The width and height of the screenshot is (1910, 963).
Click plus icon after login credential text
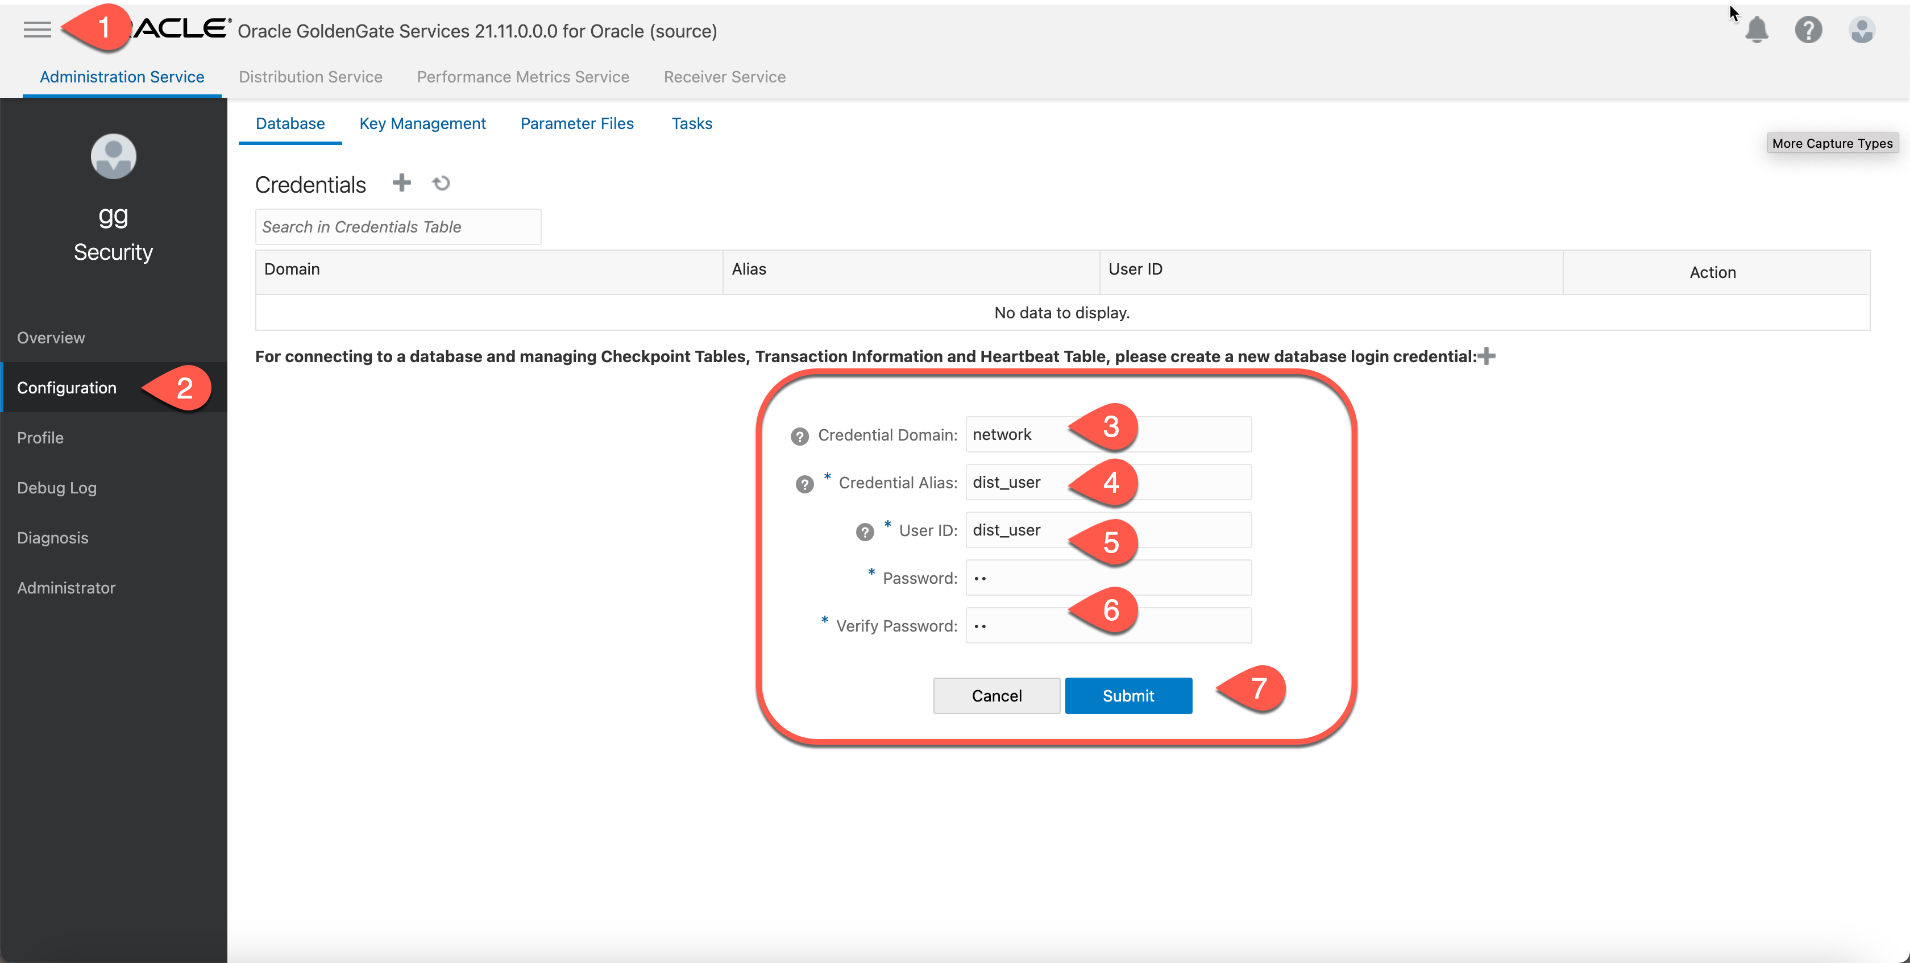click(x=1486, y=356)
